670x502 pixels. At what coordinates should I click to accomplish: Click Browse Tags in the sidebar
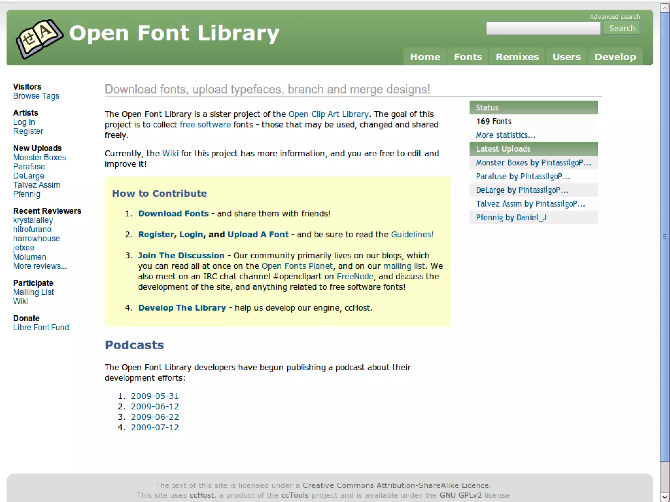[36, 96]
